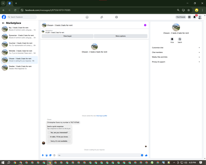Expand the Privacy & support section
The width and height of the screenshot is (206, 165).
pyautogui.click(x=176, y=62)
